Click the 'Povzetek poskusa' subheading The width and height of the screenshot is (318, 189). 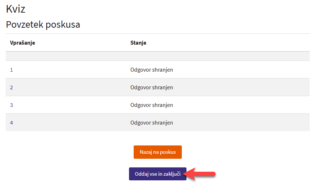tap(43, 25)
